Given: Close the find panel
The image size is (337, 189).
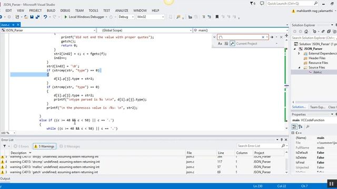Looking at the screenshot, I should click(x=281, y=37).
